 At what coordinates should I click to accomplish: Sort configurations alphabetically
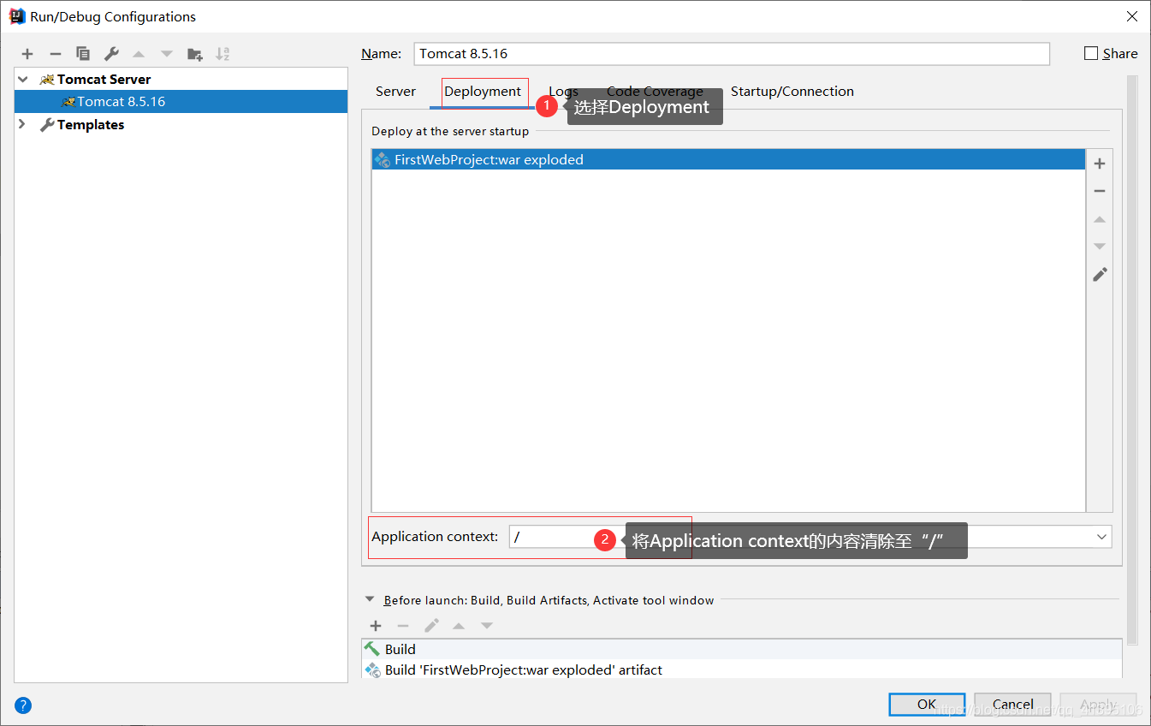coord(222,54)
